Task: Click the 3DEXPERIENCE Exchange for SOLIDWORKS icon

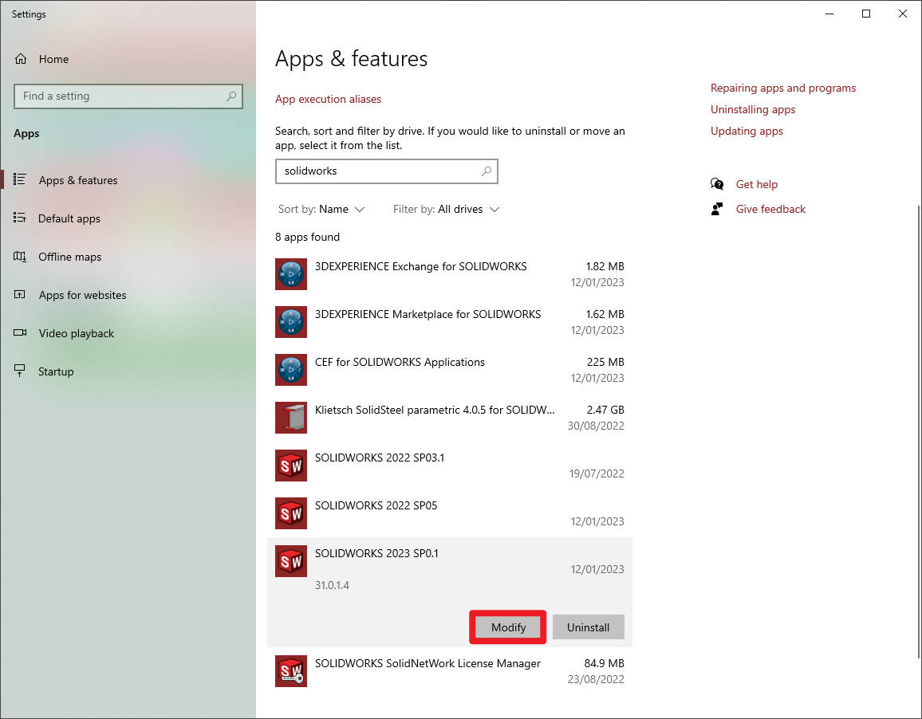Action: coord(290,273)
